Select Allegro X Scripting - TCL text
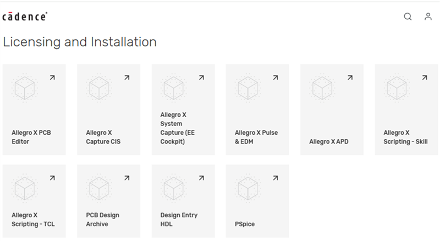 click(x=33, y=220)
